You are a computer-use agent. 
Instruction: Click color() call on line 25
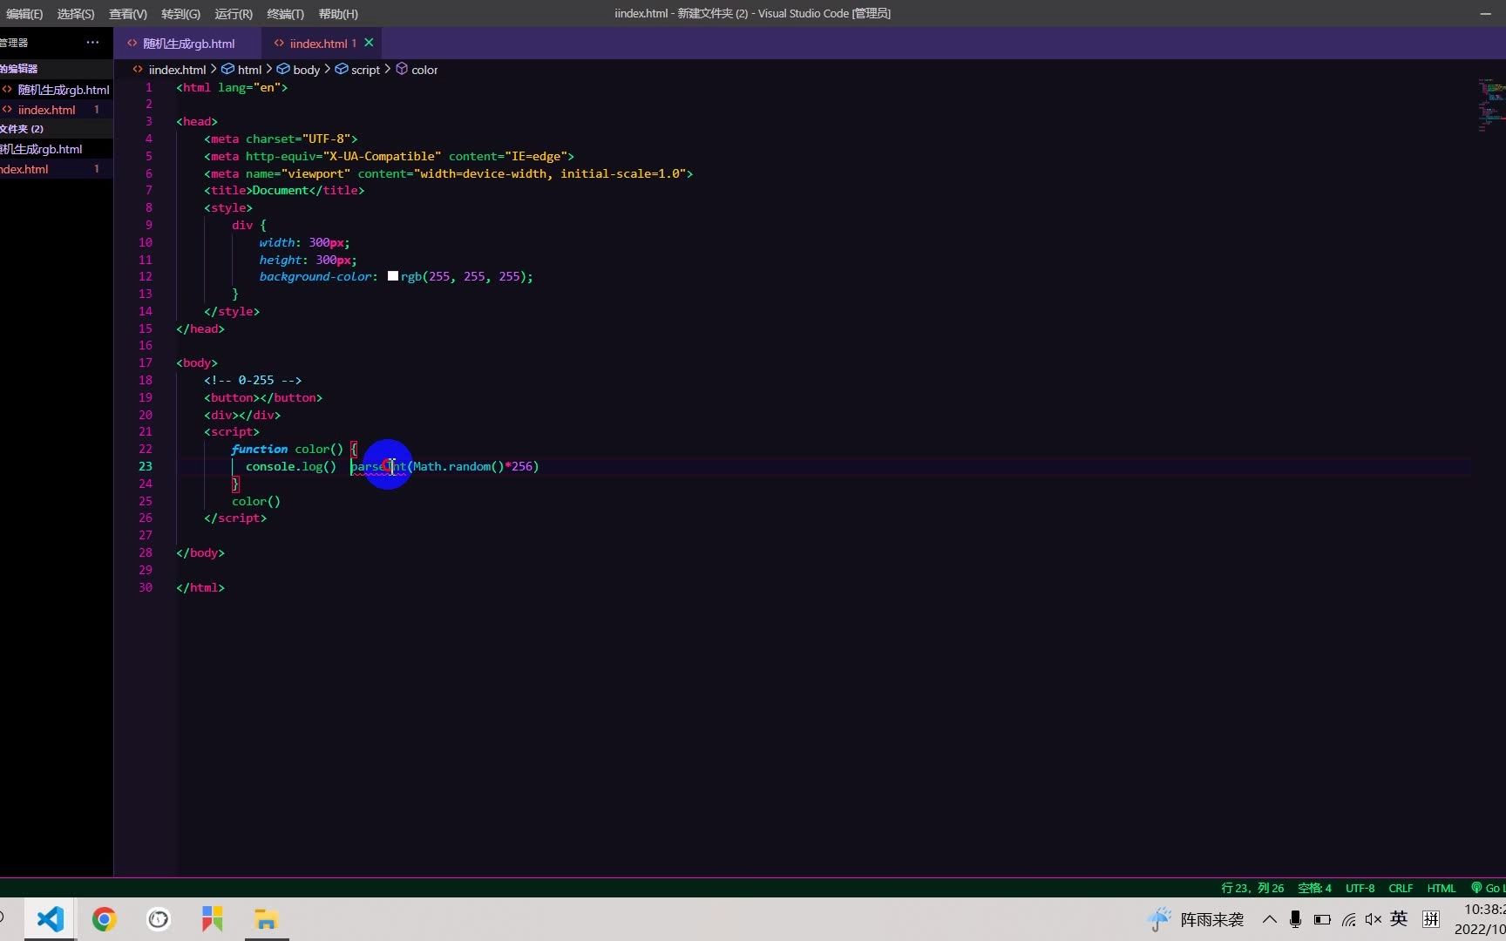coord(256,501)
